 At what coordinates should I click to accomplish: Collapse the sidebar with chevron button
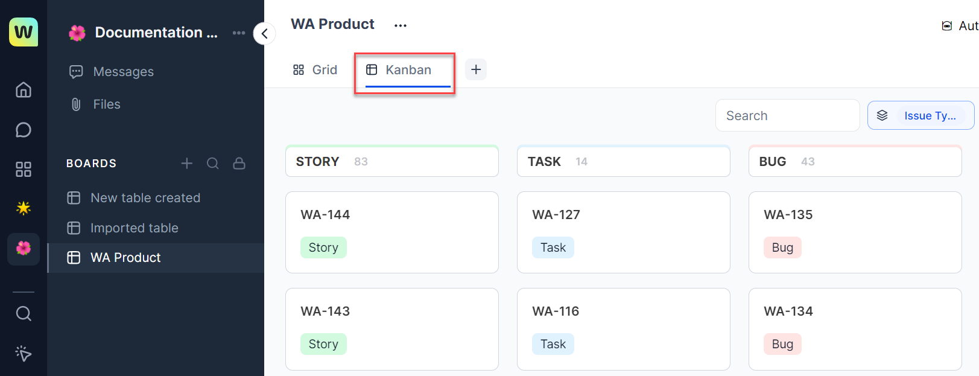click(x=264, y=34)
